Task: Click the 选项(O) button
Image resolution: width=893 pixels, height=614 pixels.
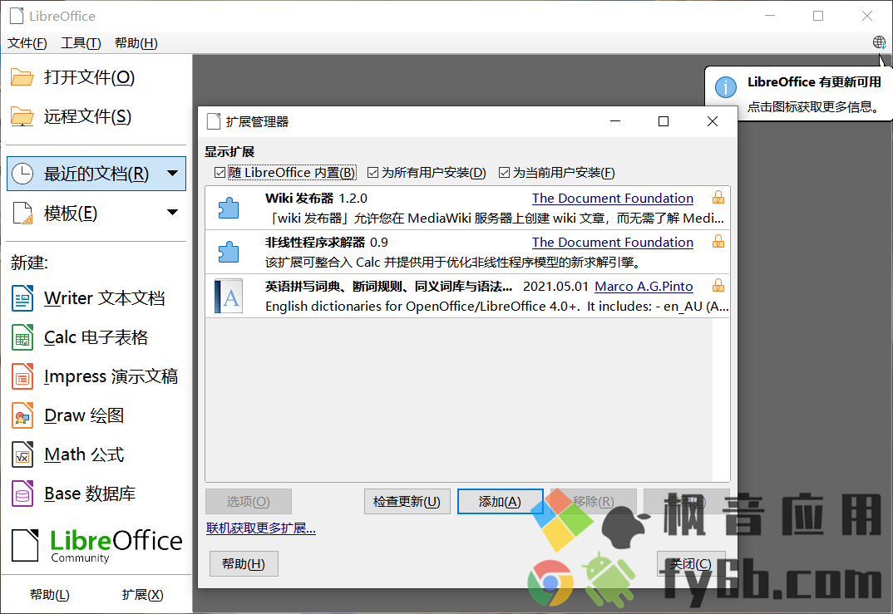Action: coord(249,501)
